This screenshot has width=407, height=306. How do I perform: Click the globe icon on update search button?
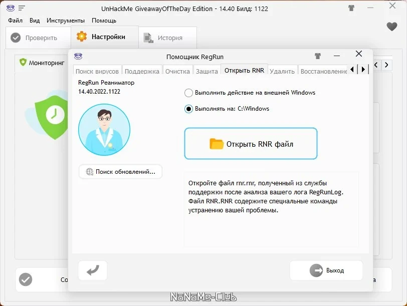pos(90,172)
